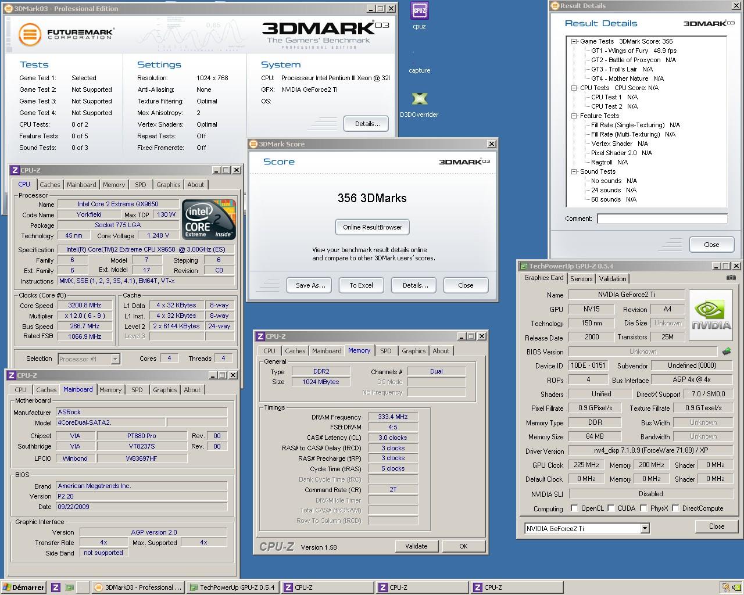Enable the PhysX checkbox in GPU-Z
The height and width of the screenshot is (595, 744).
pyautogui.click(x=643, y=508)
